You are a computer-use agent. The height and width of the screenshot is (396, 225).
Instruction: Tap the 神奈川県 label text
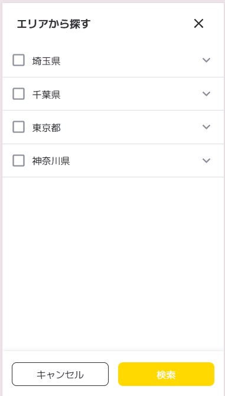pos(51,161)
